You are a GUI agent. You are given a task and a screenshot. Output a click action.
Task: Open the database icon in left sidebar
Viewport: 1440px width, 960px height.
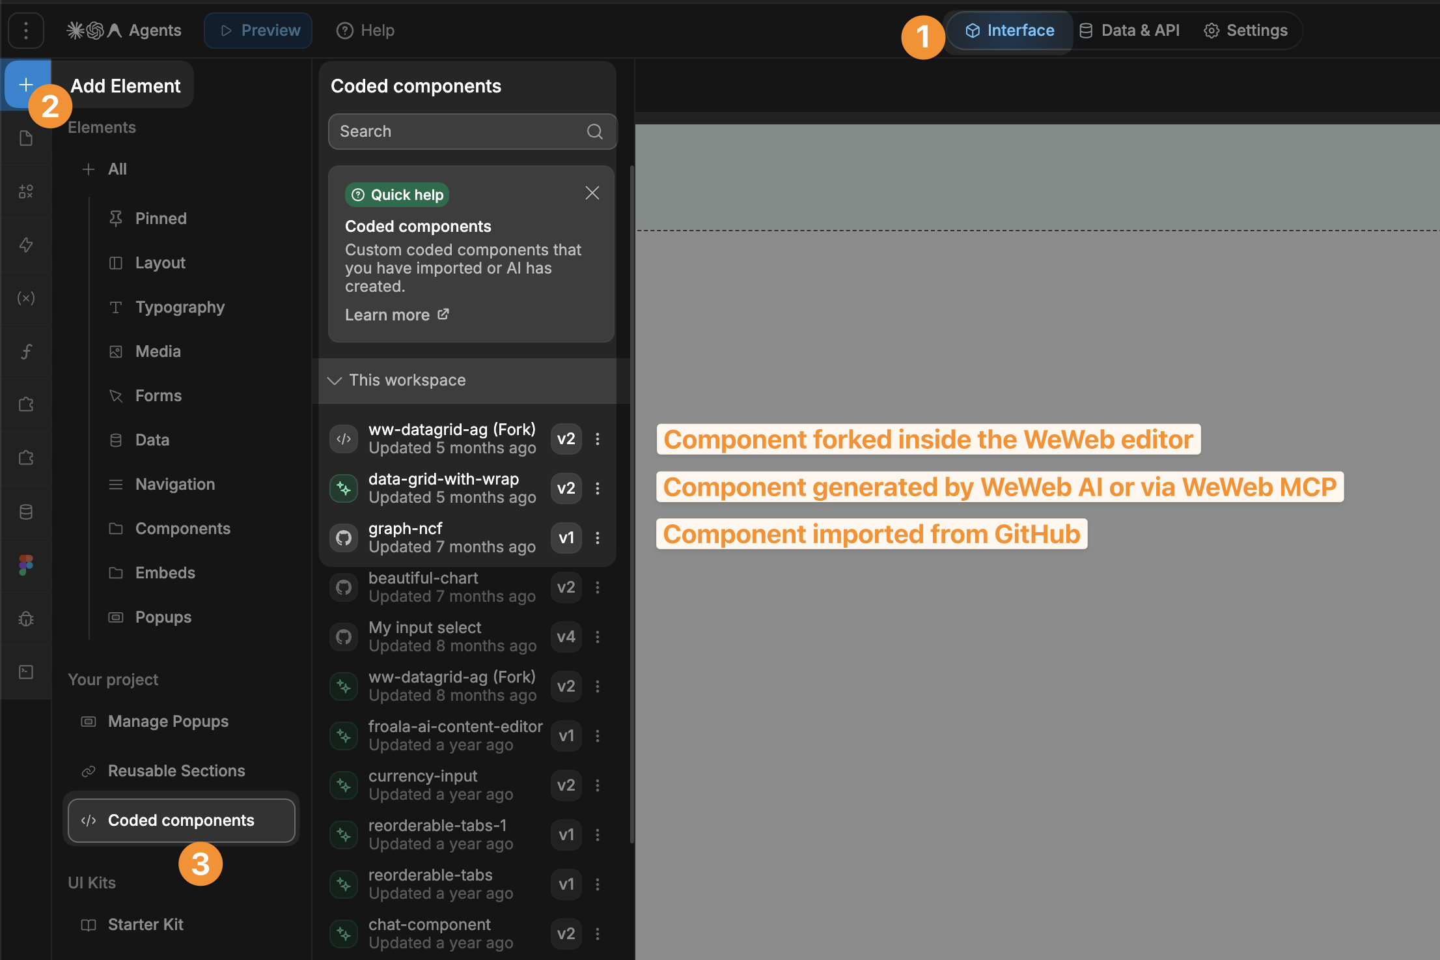(x=26, y=512)
